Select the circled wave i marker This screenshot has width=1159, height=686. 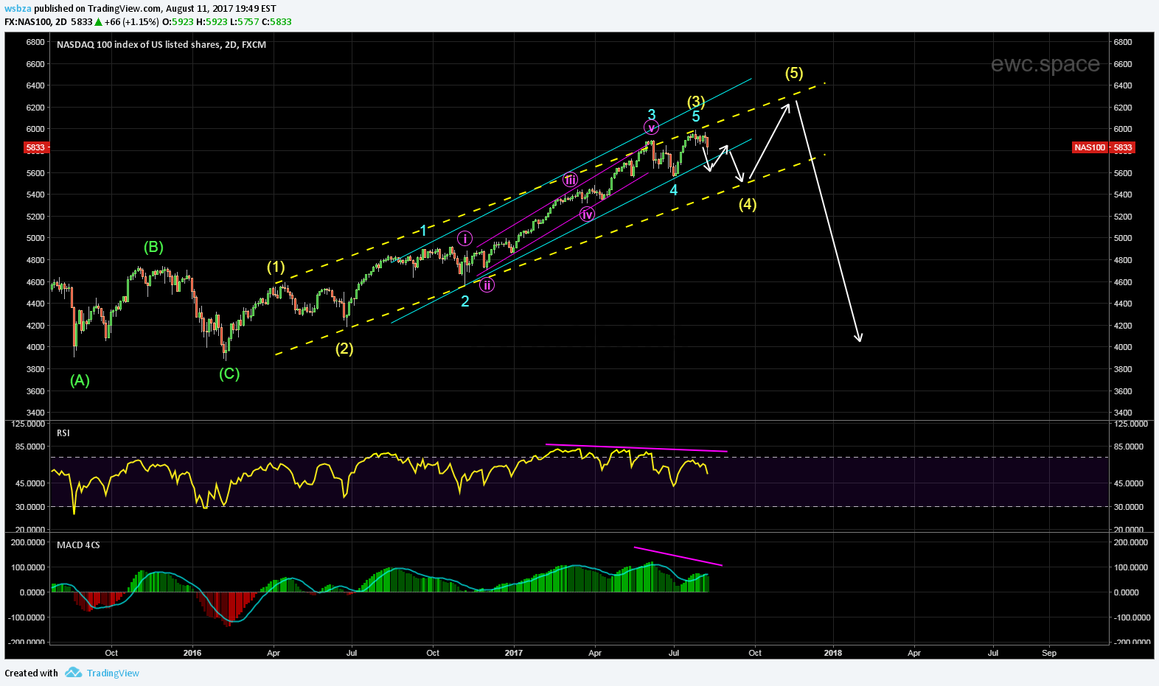pyautogui.click(x=464, y=238)
